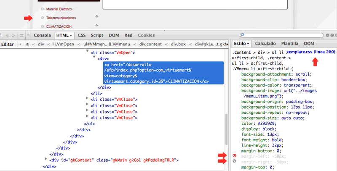Select div#gkLe...t.gkM breadcrumb

(x=211, y=44)
